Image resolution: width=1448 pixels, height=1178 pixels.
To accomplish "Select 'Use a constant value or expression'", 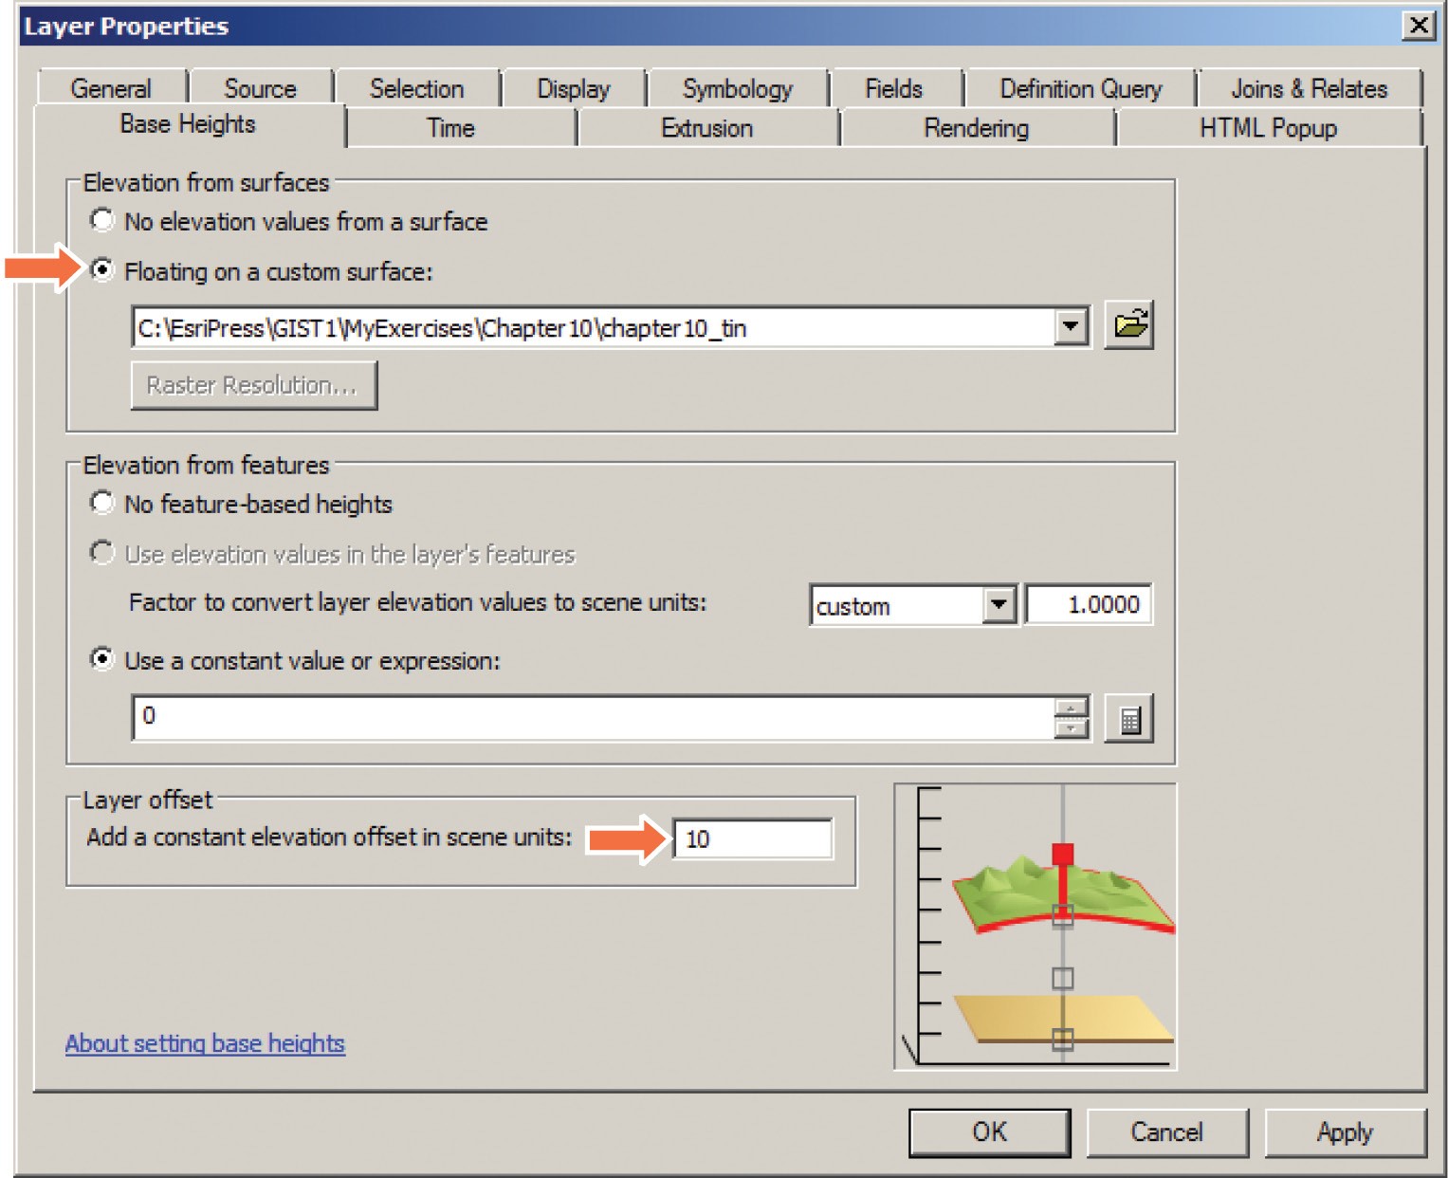I will [102, 659].
